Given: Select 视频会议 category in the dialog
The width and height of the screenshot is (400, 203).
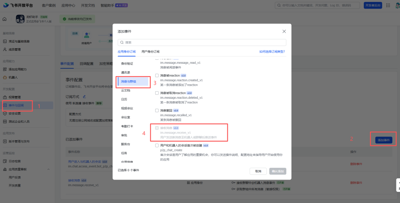Looking at the screenshot, I should coord(127,108).
